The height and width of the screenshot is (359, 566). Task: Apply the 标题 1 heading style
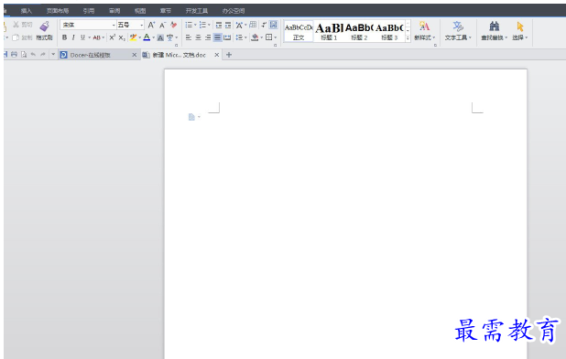coord(329,31)
